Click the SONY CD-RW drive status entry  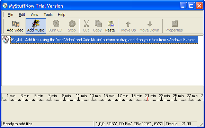point(129,124)
